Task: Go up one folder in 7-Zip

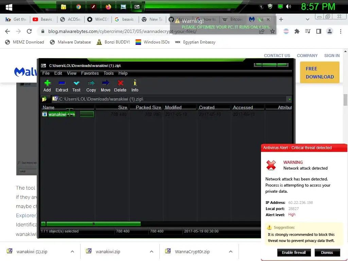Action: coord(45,99)
